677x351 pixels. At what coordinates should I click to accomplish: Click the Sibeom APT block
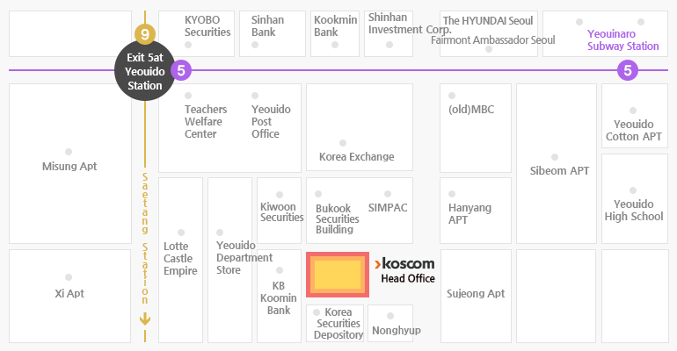pos(557,164)
